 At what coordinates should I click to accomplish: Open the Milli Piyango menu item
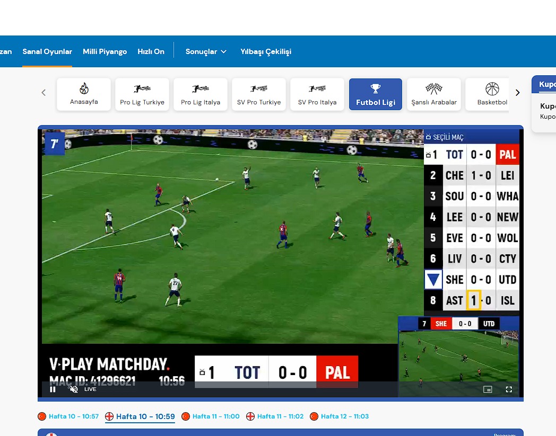(105, 51)
